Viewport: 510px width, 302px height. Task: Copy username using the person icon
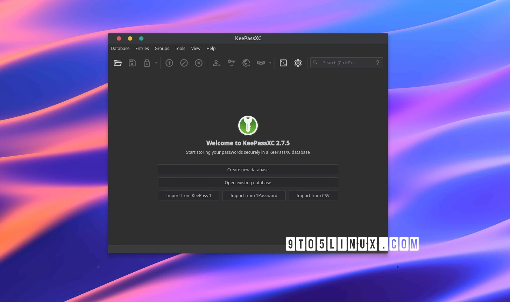pyautogui.click(x=217, y=63)
